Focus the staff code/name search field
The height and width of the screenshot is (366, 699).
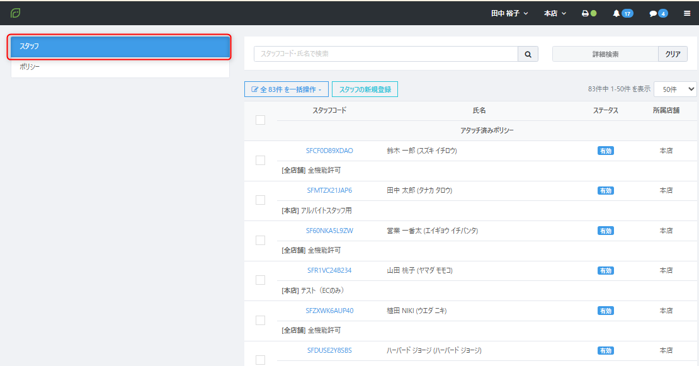[385, 54]
